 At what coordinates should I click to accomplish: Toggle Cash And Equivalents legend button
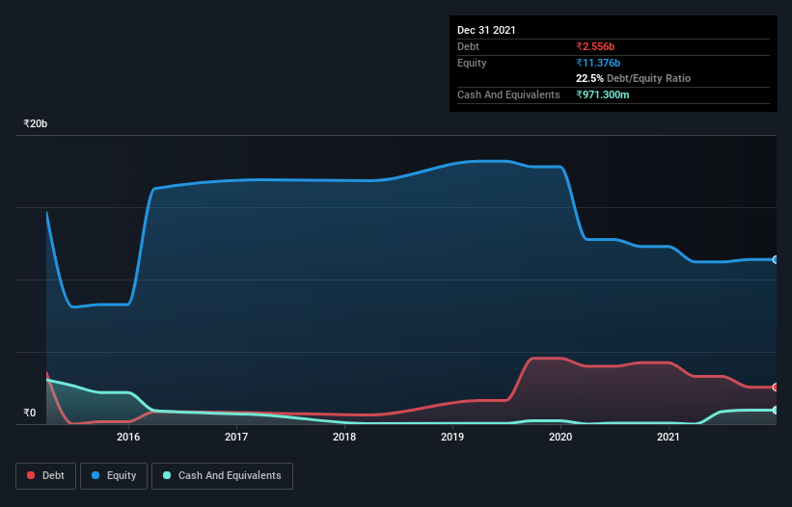[222, 476]
